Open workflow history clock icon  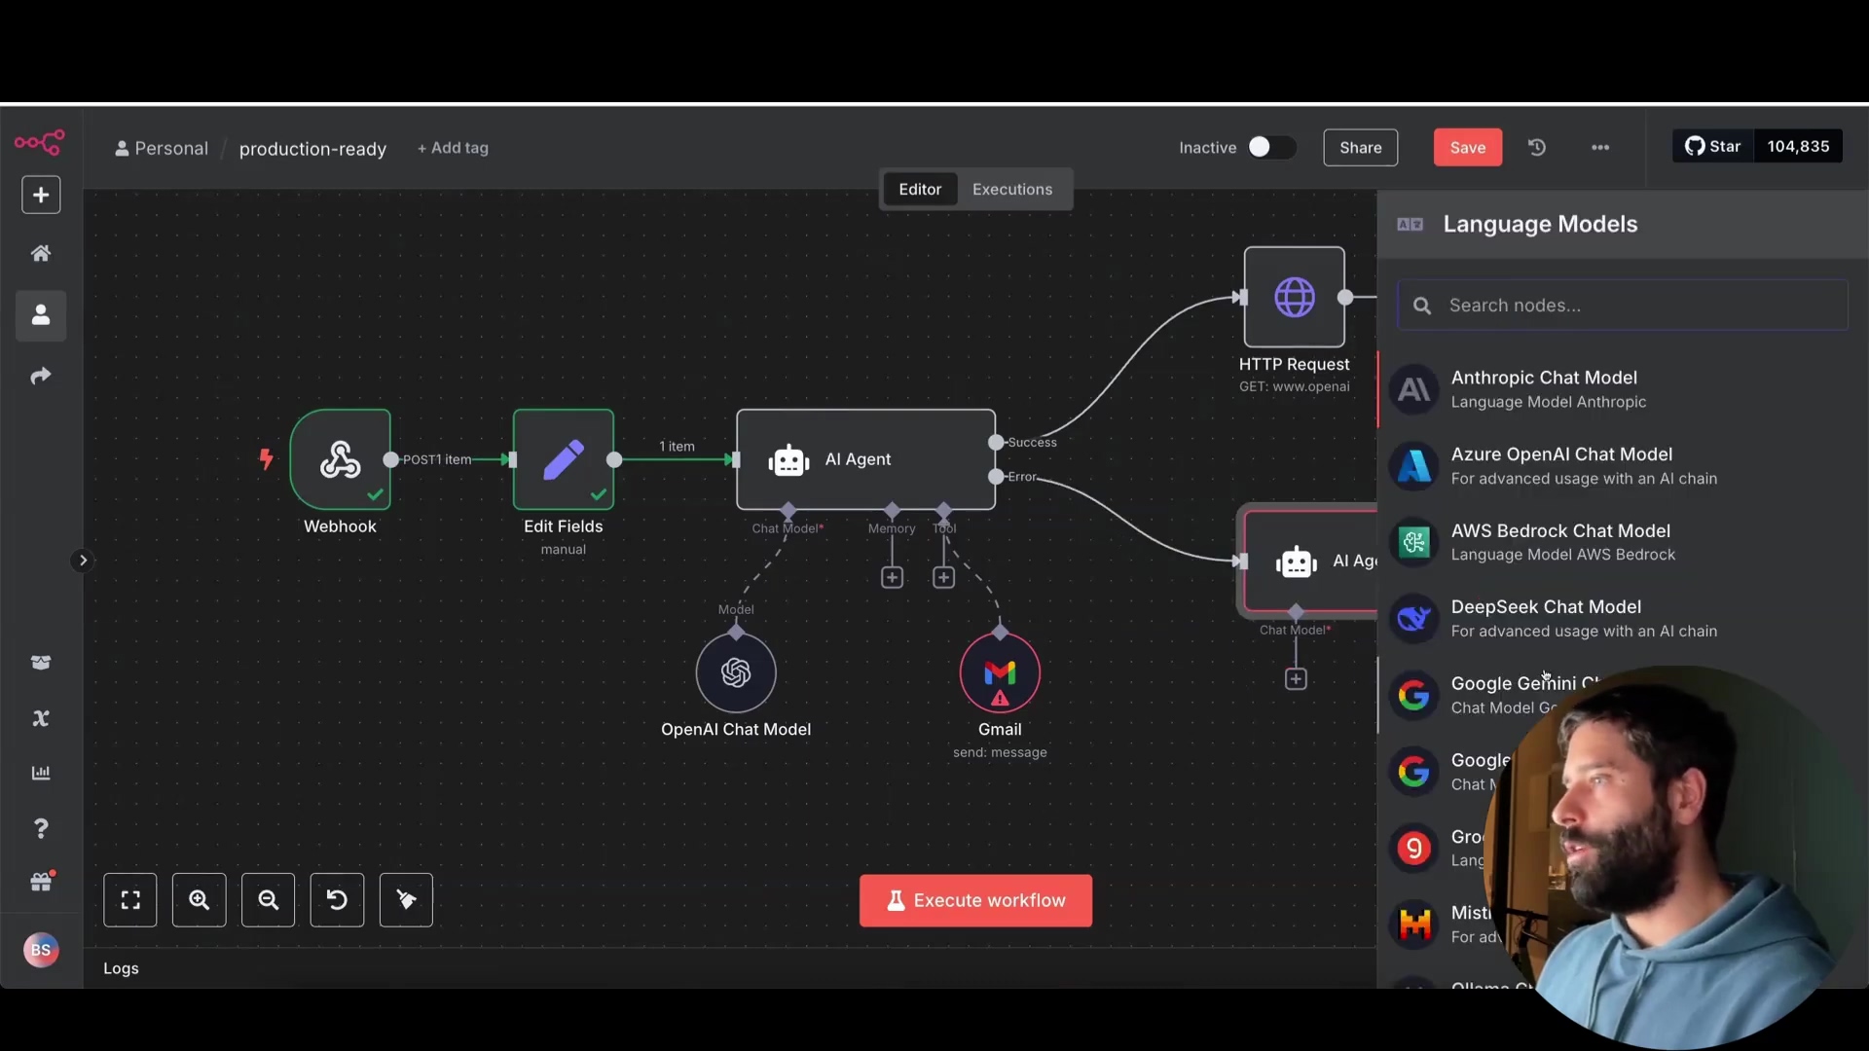1537,147
